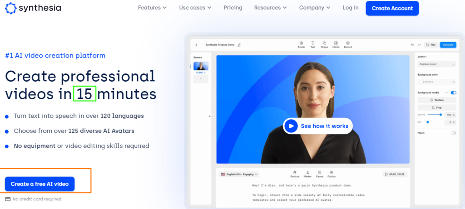This screenshot has height=209, width=465.
Task: Click the Replace background media button
Action: pos(437,100)
